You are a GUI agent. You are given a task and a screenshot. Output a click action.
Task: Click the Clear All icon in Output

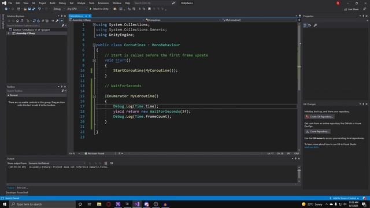[x=106, y=163]
